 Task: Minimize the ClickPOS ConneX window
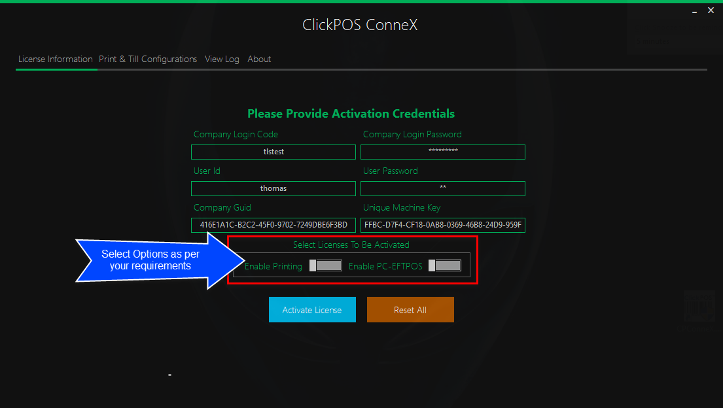pos(694,11)
